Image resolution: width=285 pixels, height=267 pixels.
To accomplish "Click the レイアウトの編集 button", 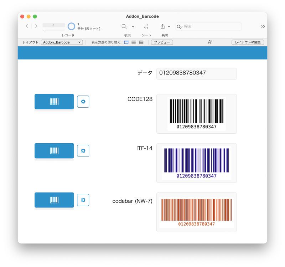I will [x=248, y=42].
